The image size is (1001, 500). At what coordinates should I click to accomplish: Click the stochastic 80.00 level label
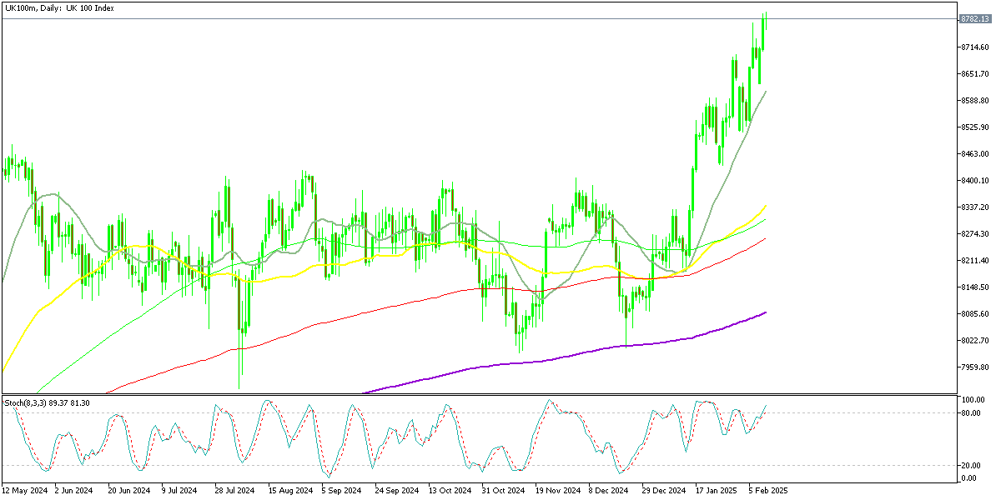pos(970,412)
